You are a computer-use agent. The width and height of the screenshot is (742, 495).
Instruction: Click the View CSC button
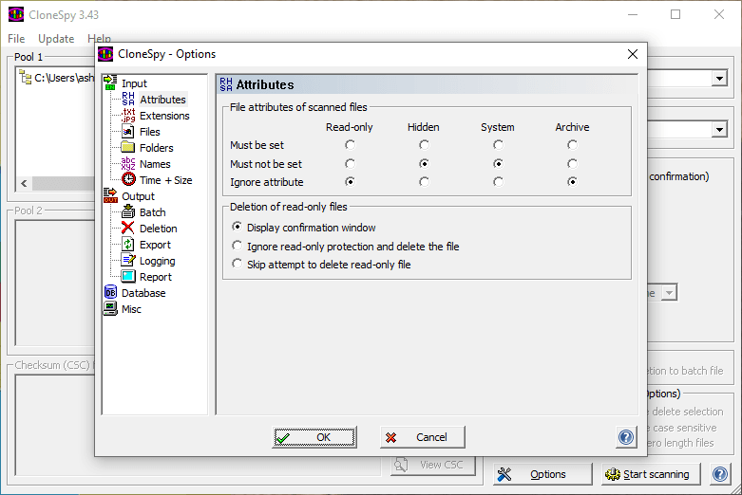(432, 466)
